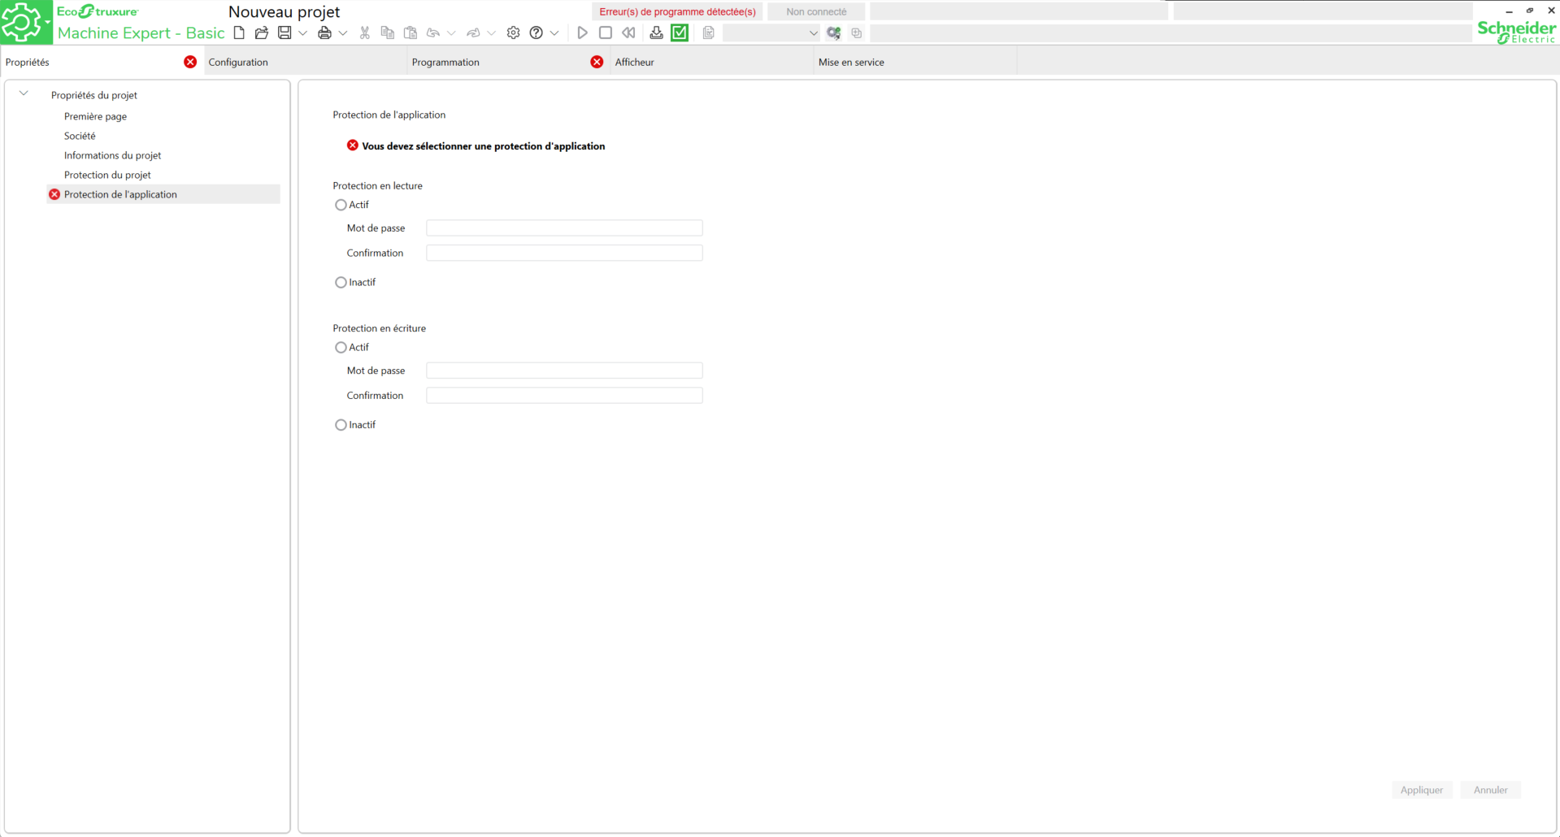The width and height of the screenshot is (1560, 837).
Task: Save the project with floppy disk icon
Action: 285,33
